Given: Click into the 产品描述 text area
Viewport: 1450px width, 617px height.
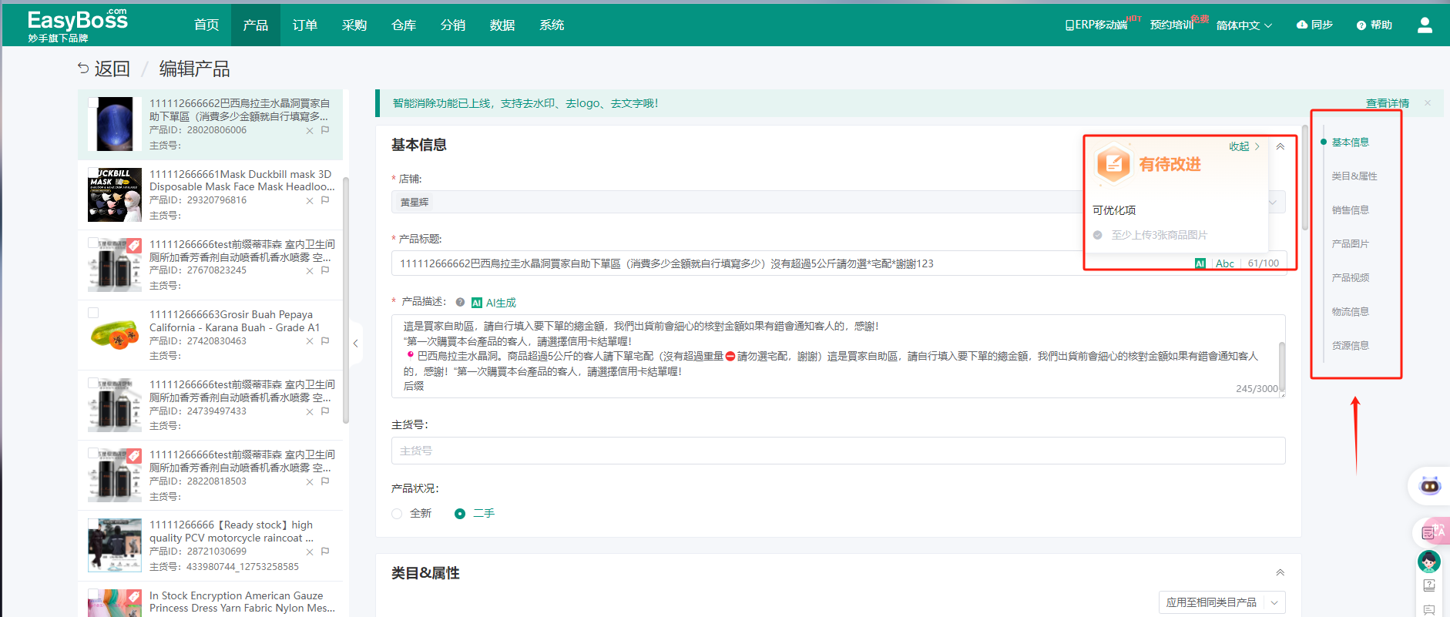Looking at the screenshot, I should pyautogui.click(x=838, y=356).
